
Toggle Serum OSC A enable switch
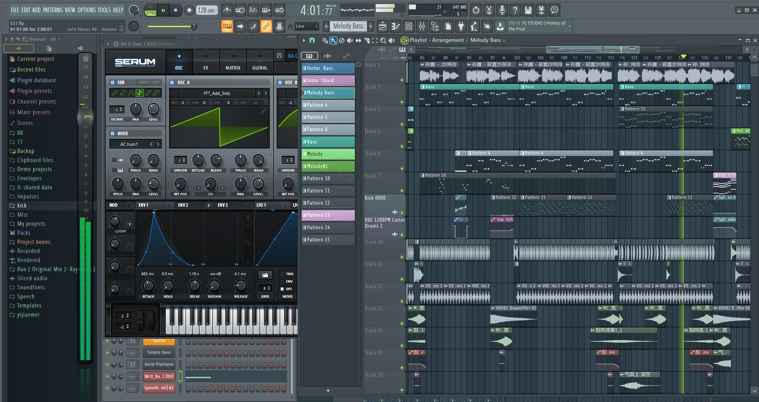(x=172, y=83)
